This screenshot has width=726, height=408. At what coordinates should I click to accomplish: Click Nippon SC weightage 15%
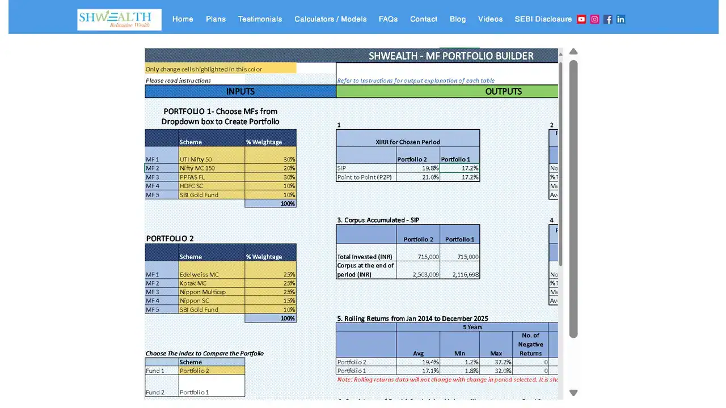click(271, 301)
